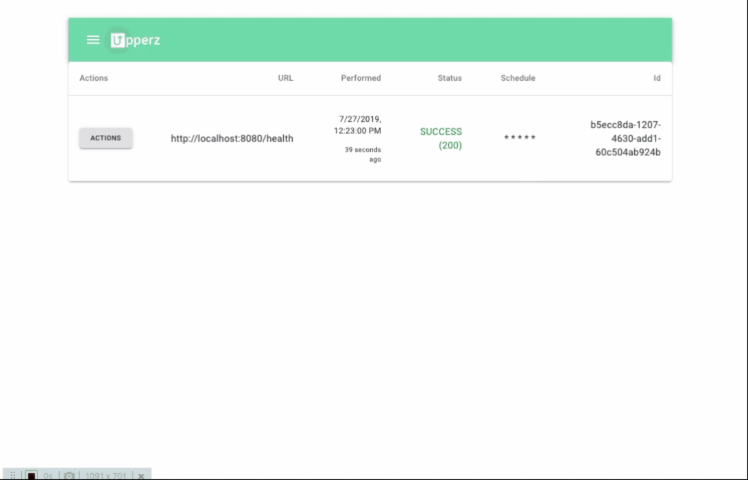Screen dimensions: 748x480
Task: Close the screen recorder bar
Action: (141, 476)
